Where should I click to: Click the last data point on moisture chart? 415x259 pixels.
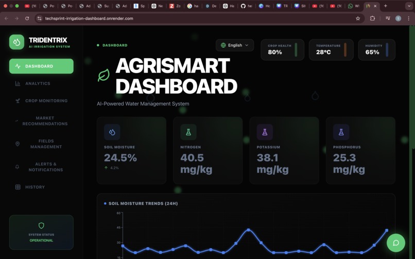[x=387, y=230]
